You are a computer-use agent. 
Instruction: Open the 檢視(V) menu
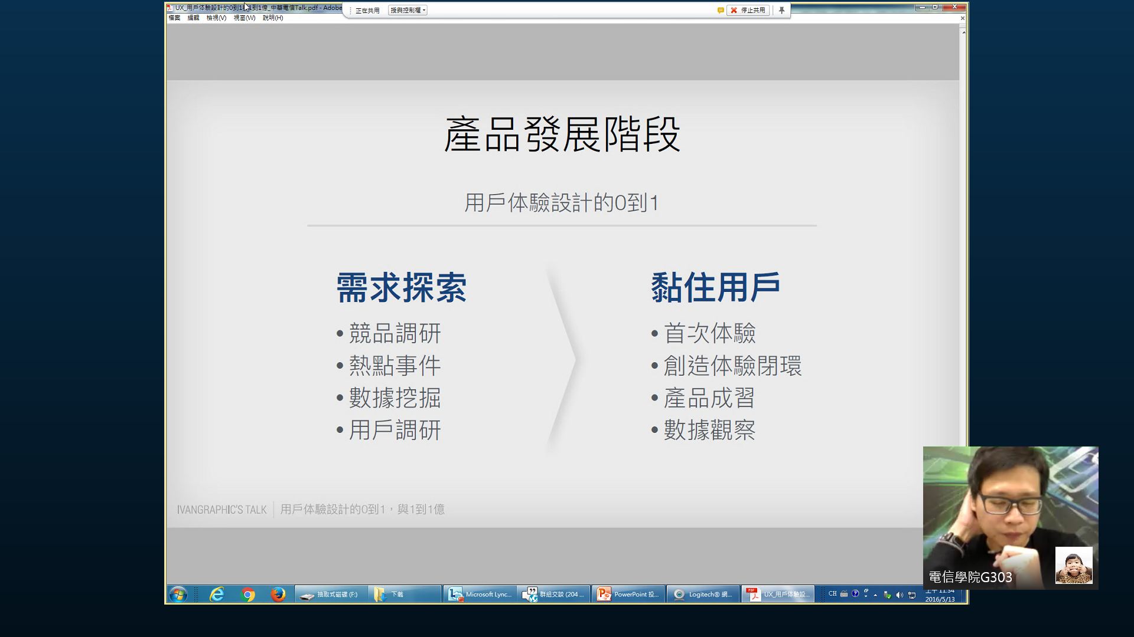pyautogui.click(x=216, y=18)
